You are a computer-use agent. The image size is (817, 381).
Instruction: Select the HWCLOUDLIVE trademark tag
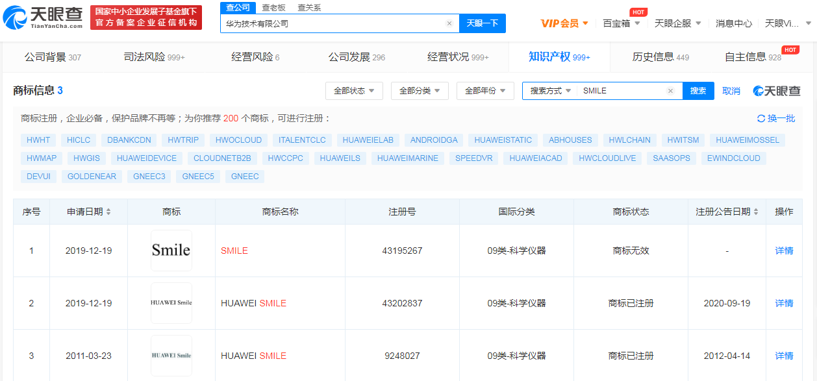click(607, 158)
